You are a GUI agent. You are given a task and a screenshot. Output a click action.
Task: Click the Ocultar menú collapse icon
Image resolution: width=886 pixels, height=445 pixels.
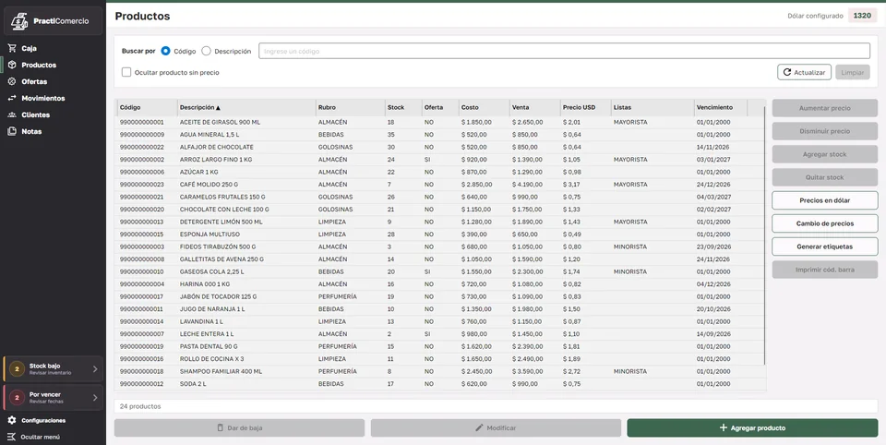click(x=12, y=437)
